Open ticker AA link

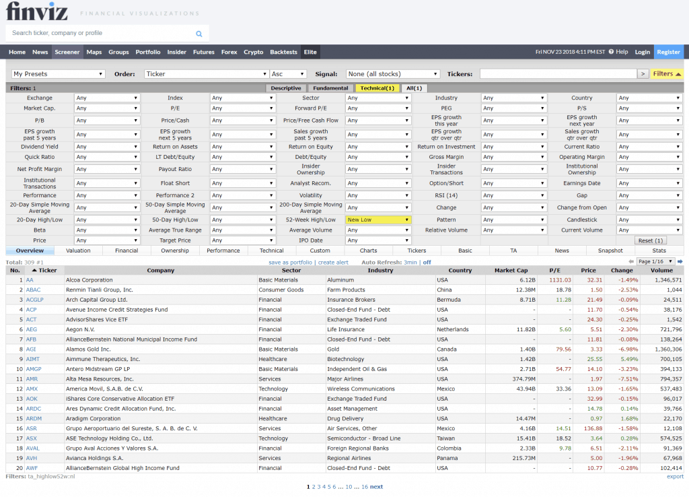click(30, 280)
